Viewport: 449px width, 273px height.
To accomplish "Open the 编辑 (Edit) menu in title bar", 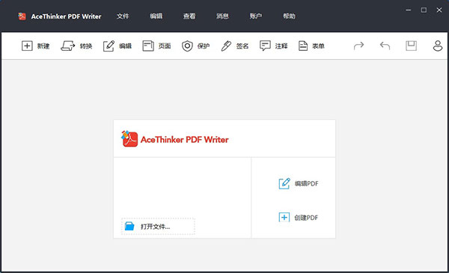I will [156, 16].
